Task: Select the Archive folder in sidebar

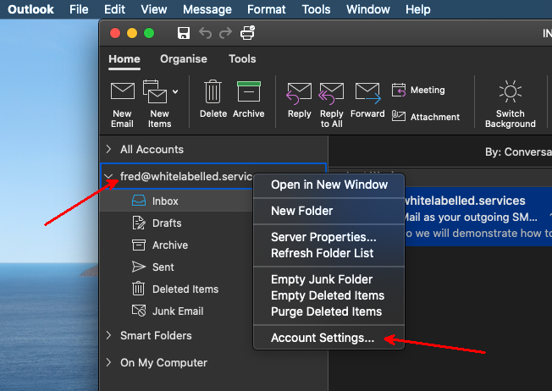Action: [177, 245]
